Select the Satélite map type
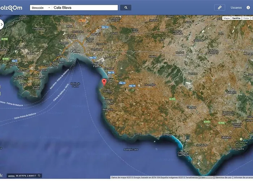 pos(236,18)
